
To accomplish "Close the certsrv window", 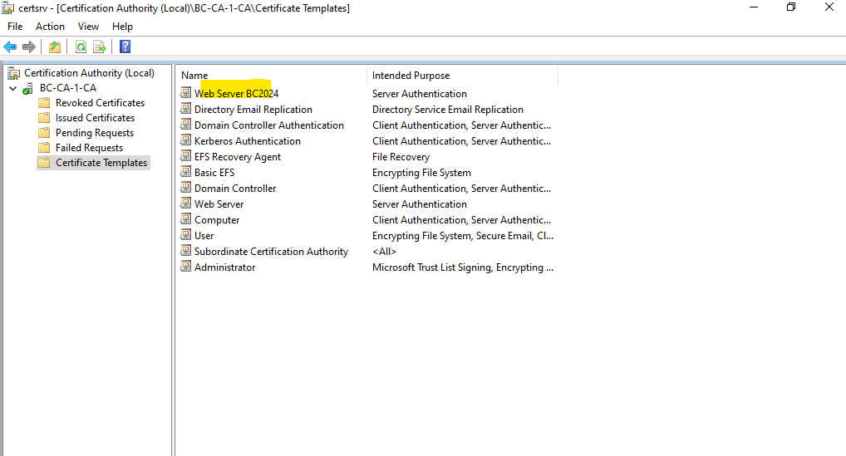I will [x=829, y=7].
